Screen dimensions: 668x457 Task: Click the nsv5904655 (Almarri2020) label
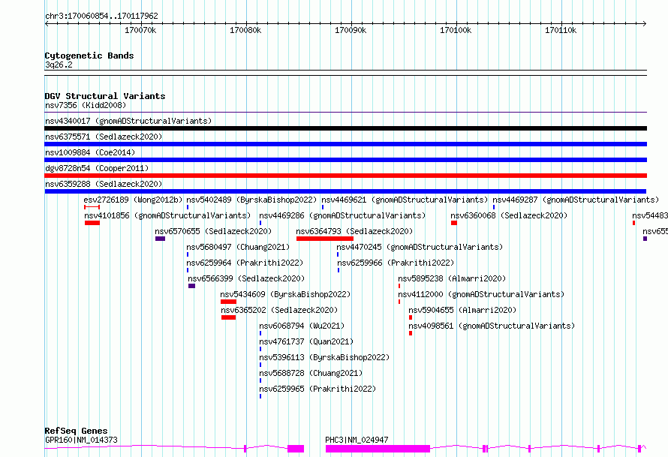pyautogui.click(x=462, y=310)
